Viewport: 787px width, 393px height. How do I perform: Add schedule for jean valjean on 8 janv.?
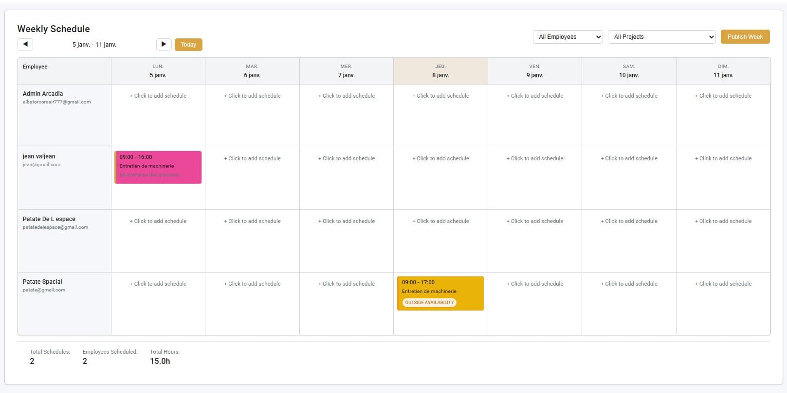441,158
